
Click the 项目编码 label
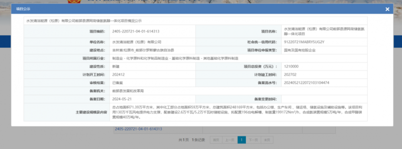point(97,31)
